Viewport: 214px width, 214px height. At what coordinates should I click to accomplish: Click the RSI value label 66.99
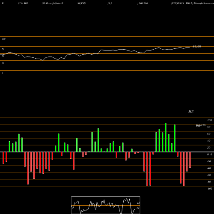pyautogui.click(x=197, y=47)
